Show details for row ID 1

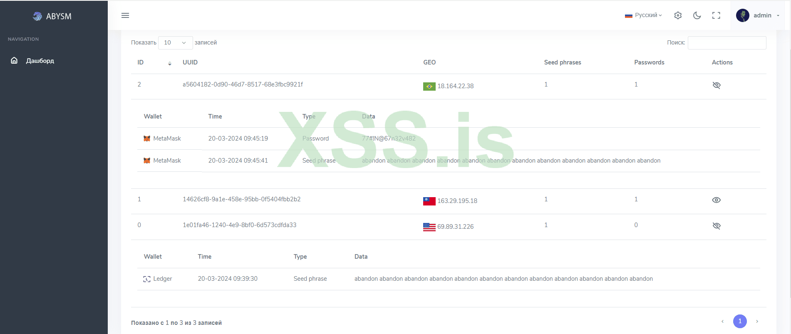(716, 200)
